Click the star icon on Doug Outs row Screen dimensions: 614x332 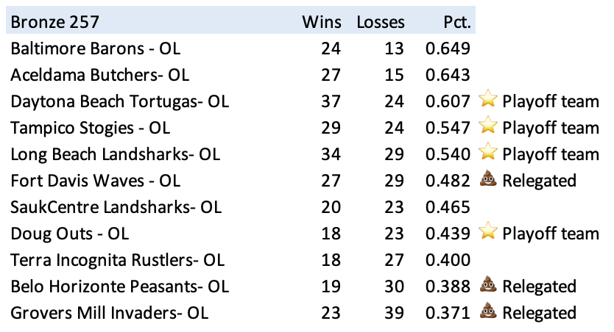(x=487, y=233)
